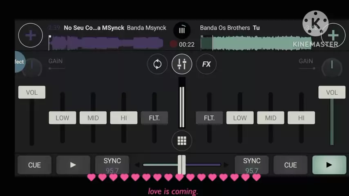349x196 pixels.
Task: Open the FX effects panel
Action: click(206, 64)
